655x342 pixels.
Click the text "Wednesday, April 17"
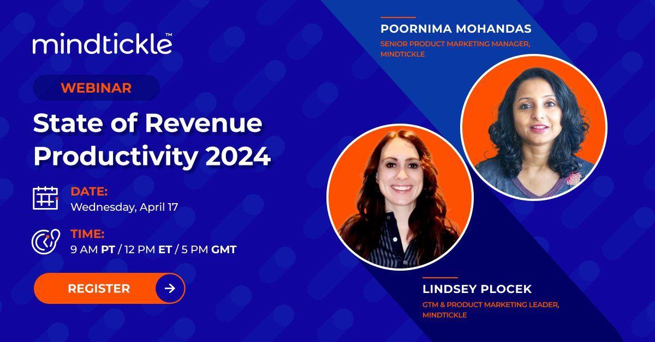point(124,207)
